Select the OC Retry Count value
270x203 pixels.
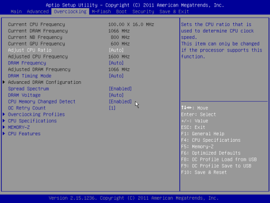(112, 108)
